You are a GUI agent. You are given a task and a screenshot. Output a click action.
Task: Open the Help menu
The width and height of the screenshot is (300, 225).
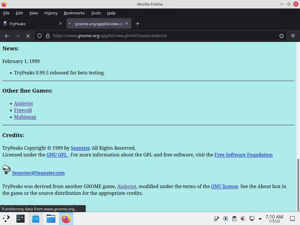pyautogui.click(x=111, y=13)
